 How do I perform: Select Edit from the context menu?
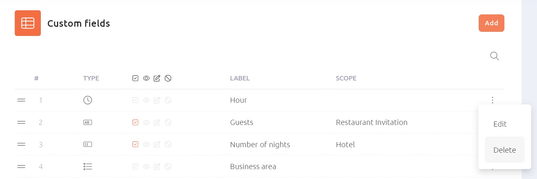coord(500,124)
